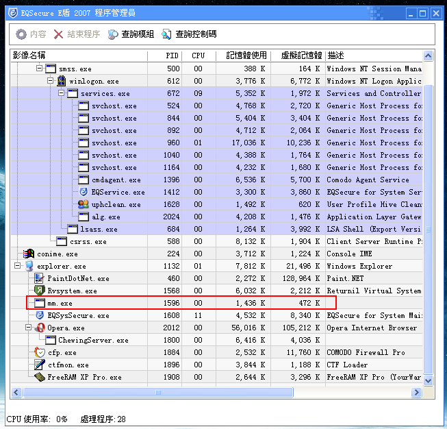Screen dimensions: 447x429
Task: Click the vertical scrollbar up arrow
Action: click(x=428, y=56)
